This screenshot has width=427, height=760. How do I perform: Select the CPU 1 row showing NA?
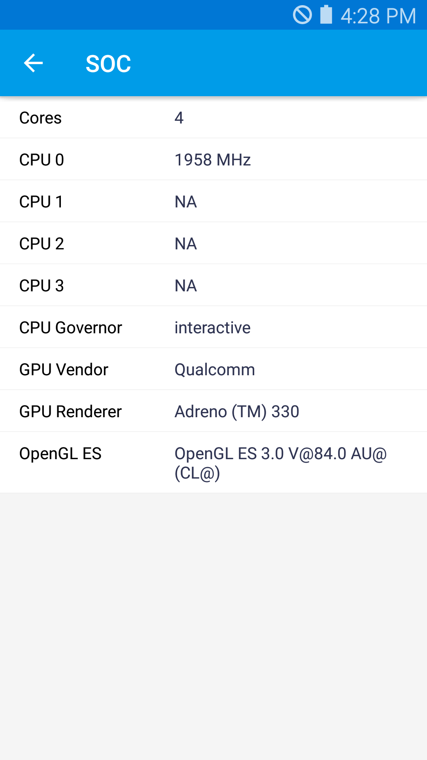tap(213, 201)
